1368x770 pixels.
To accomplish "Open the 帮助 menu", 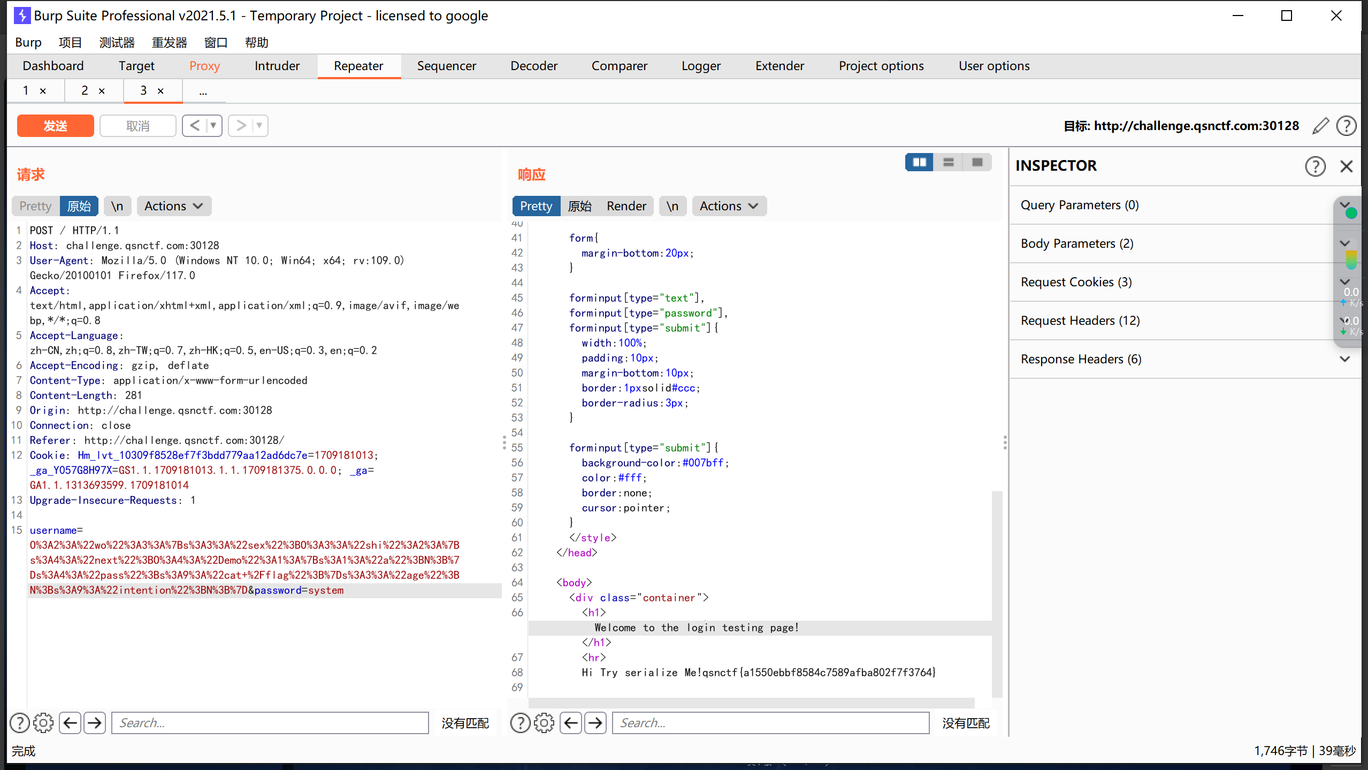I will click(x=257, y=42).
